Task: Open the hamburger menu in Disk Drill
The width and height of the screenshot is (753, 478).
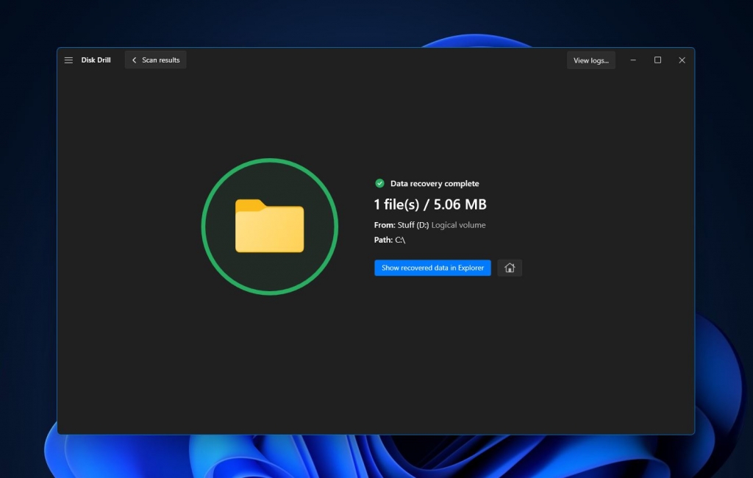Action: click(x=68, y=60)
